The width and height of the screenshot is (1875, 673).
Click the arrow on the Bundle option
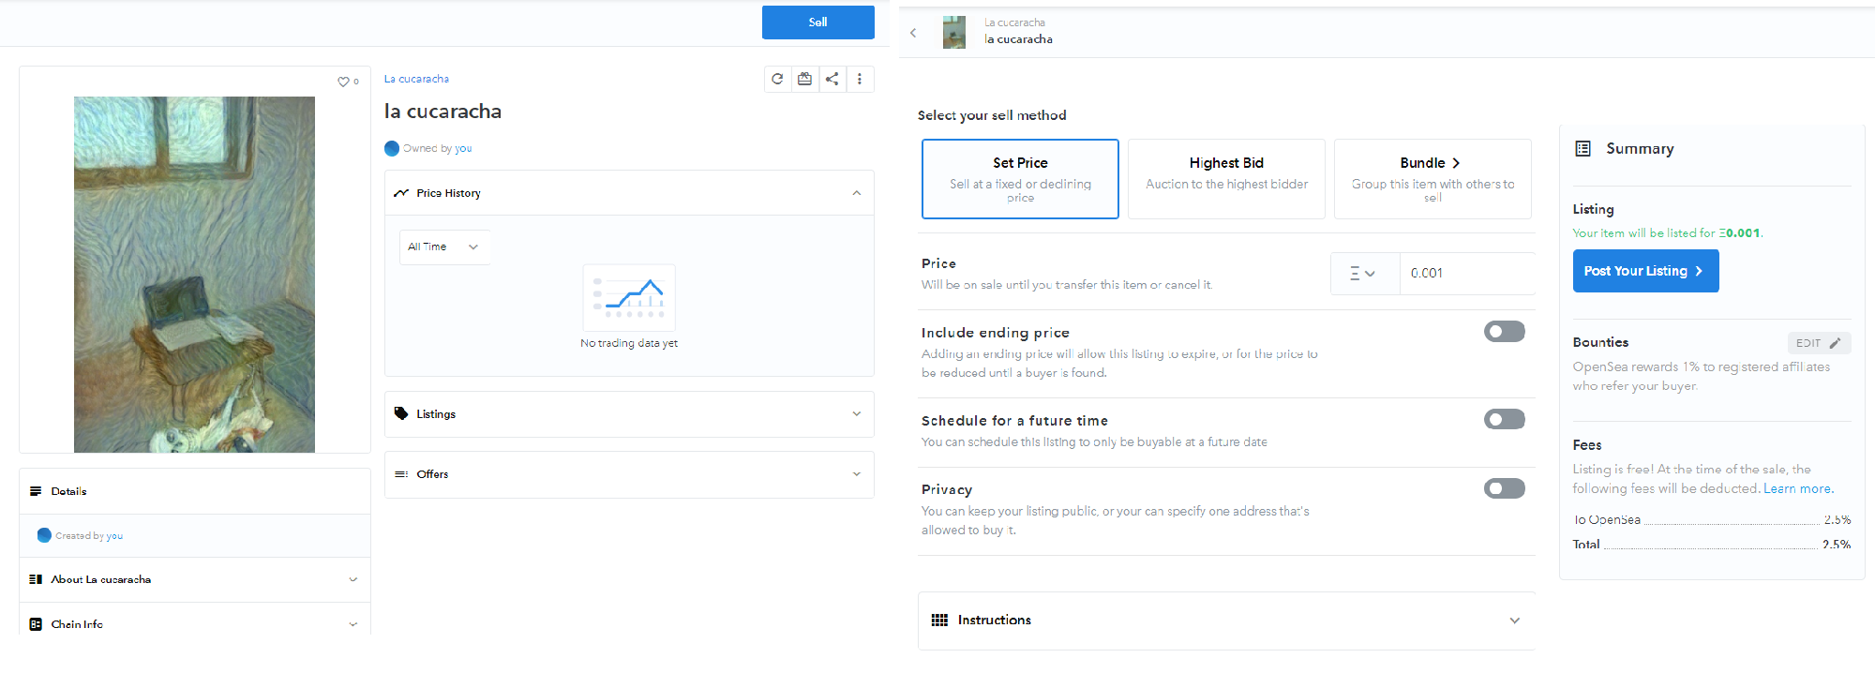tap(1456, 163)
